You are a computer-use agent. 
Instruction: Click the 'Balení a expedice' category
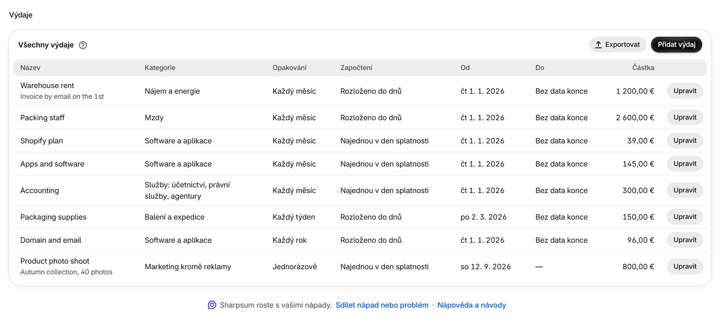(x=174, y=217)
